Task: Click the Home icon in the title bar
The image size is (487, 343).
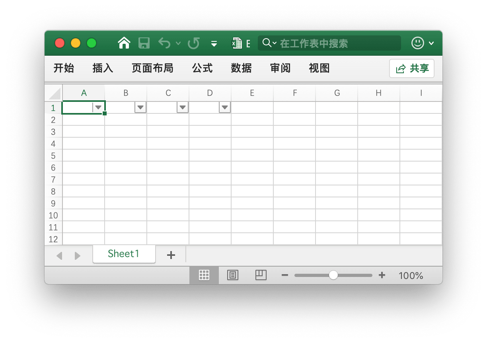Action: pos(124,43)
